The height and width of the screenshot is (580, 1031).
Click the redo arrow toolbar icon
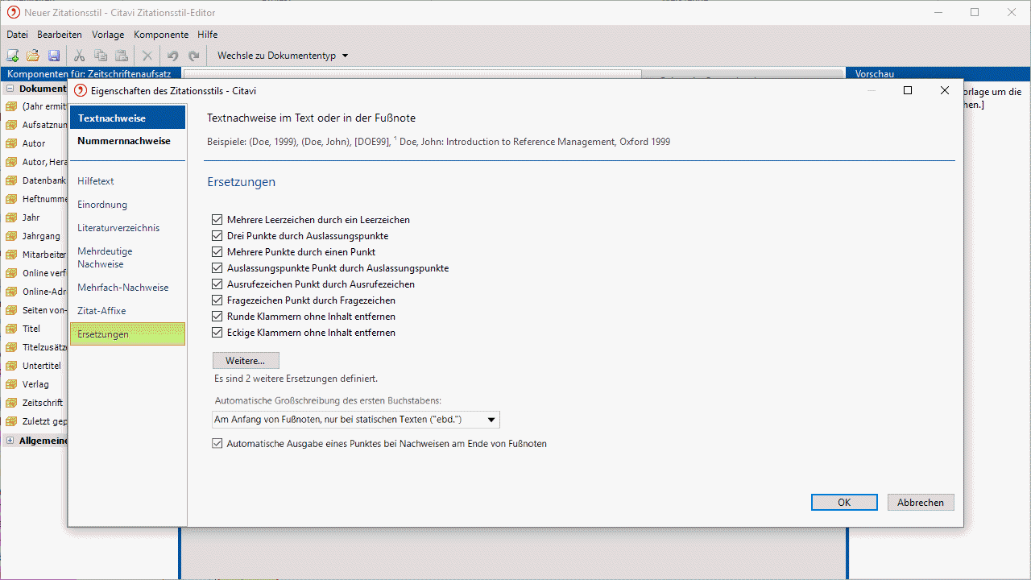pos(193,56)
